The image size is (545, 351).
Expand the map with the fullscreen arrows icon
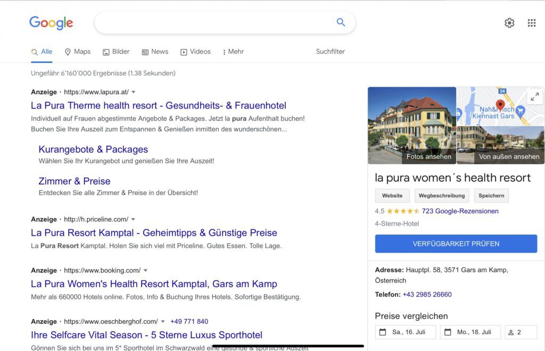point(535,97)
